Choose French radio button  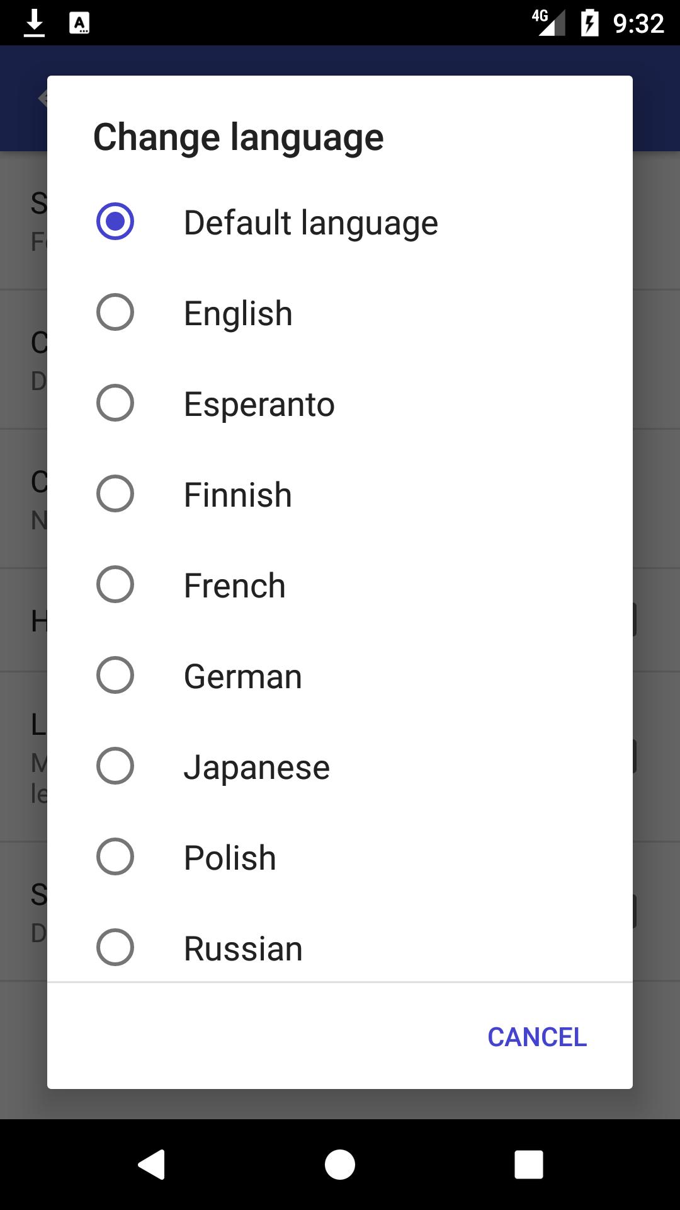click(115, 585)
